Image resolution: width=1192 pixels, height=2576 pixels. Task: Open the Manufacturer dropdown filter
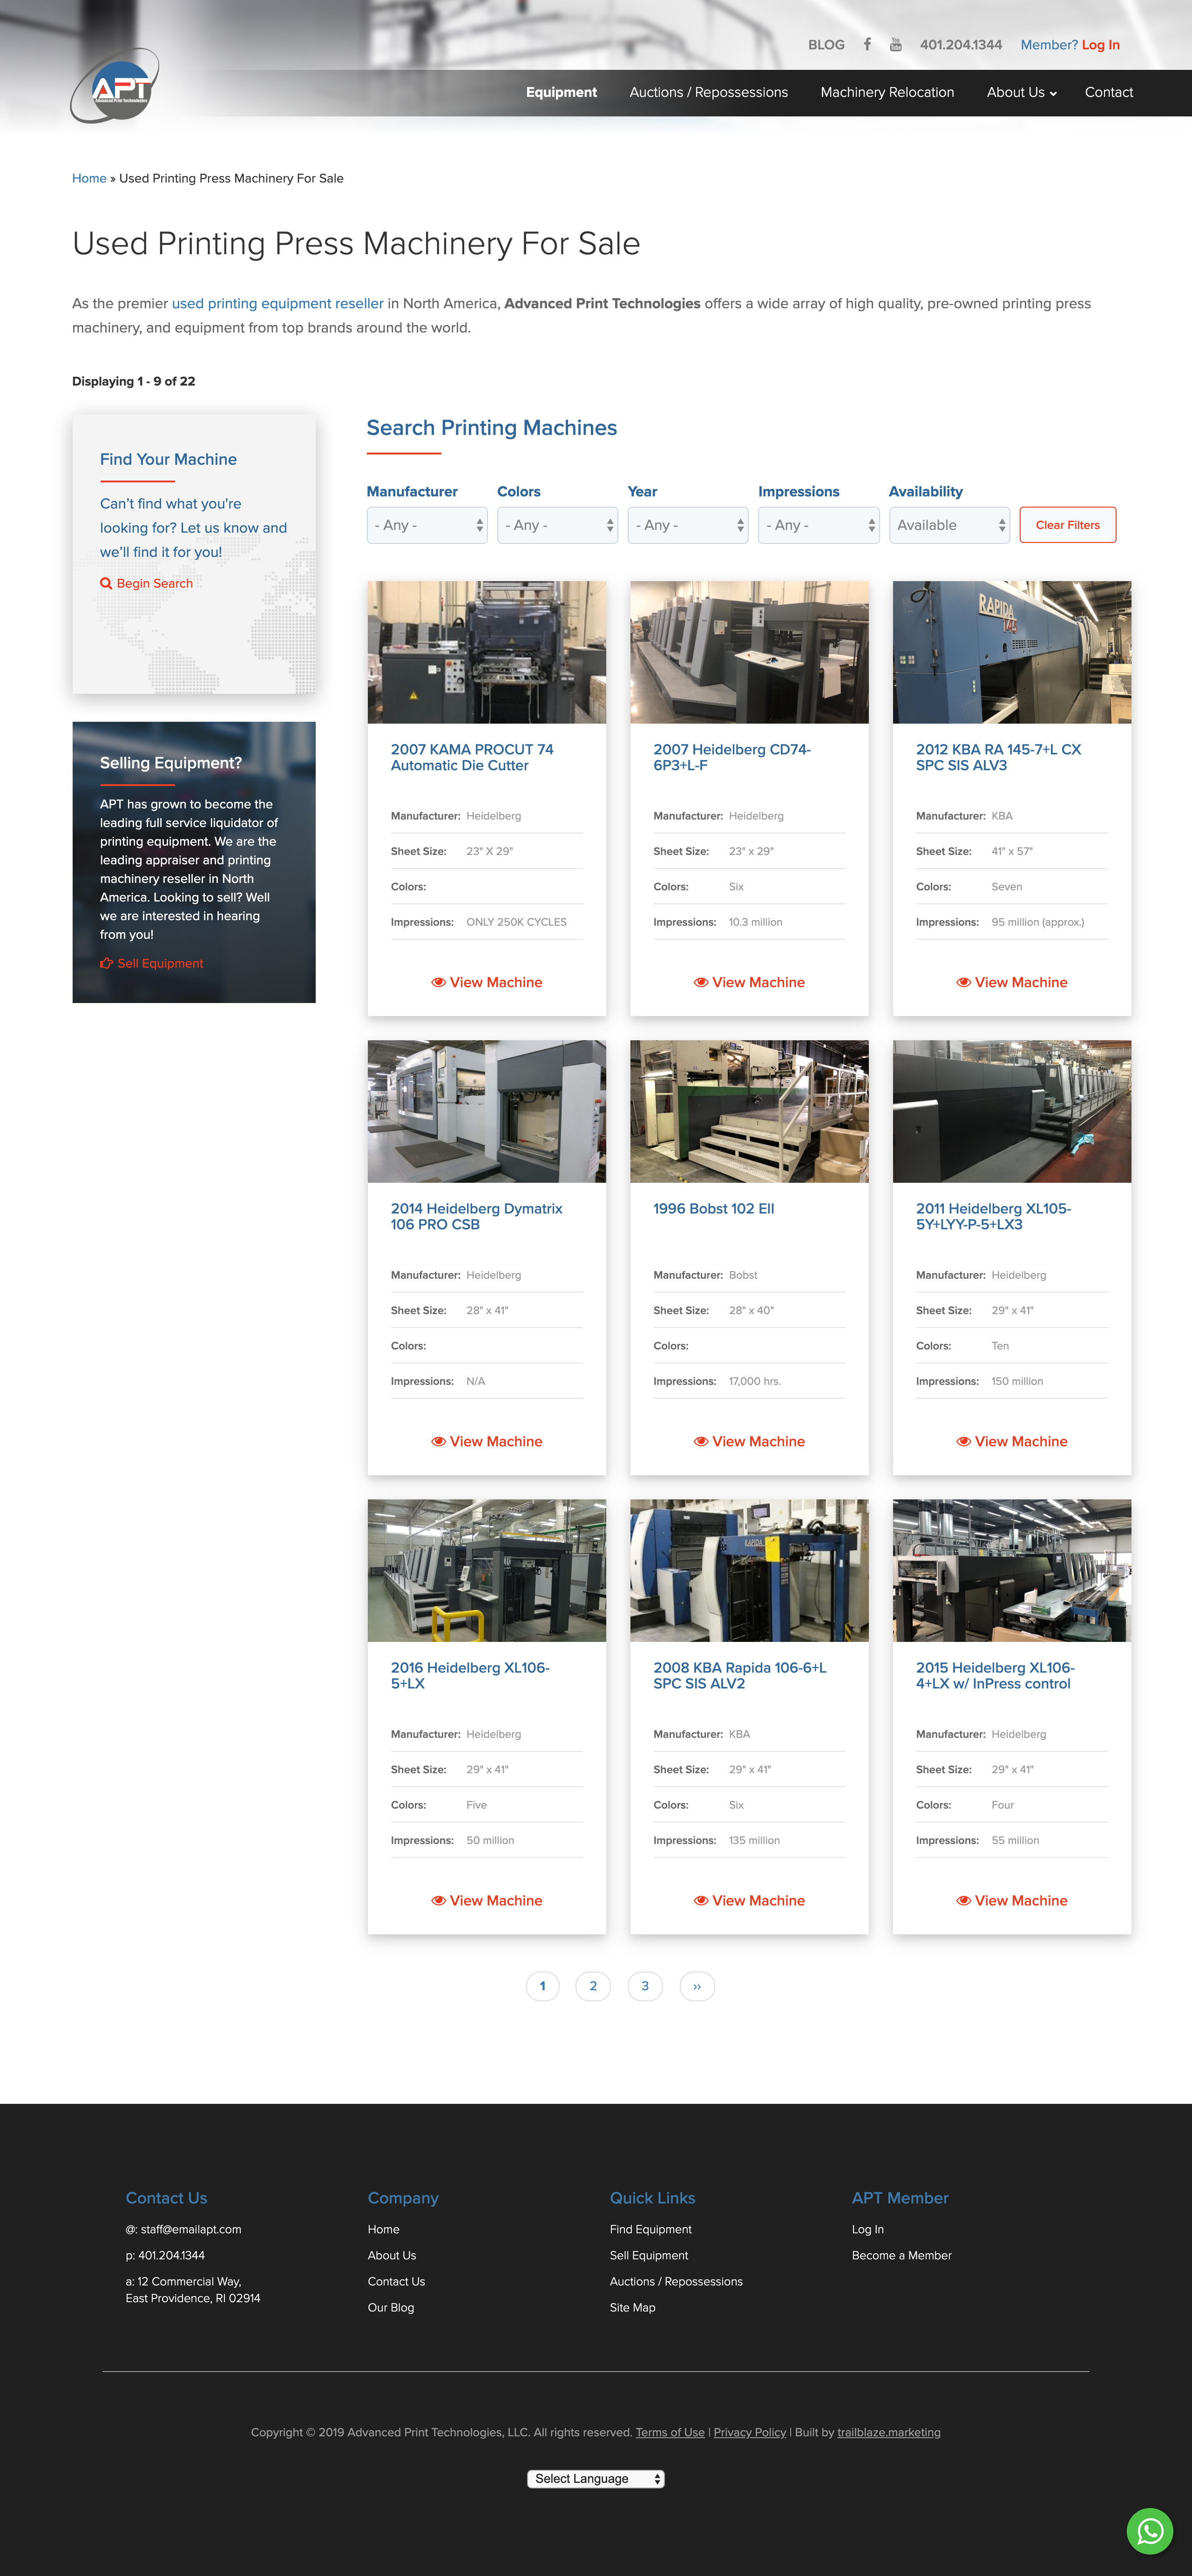coord(427,525)
